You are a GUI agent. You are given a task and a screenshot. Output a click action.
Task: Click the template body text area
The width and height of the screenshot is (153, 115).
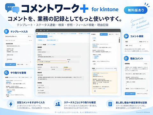coord(18,53)
